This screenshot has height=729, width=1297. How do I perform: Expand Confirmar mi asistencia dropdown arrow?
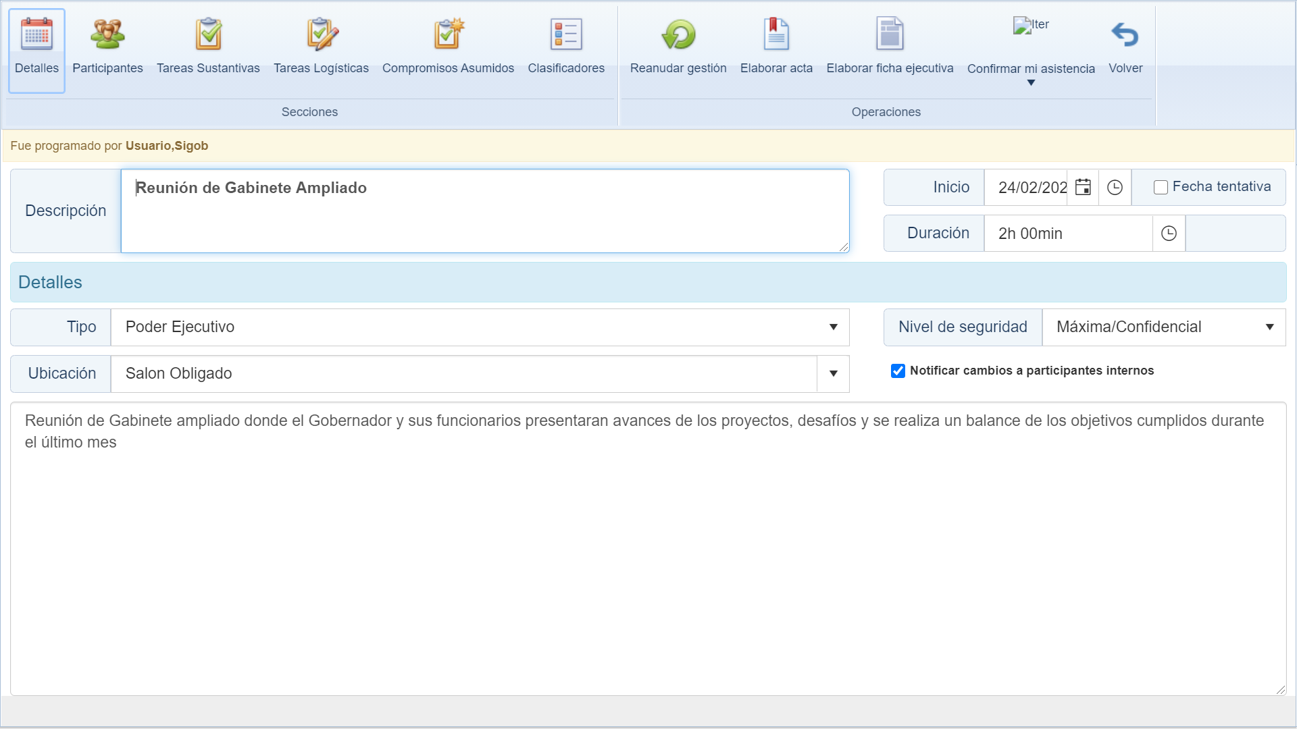[x=1031, y=83]
